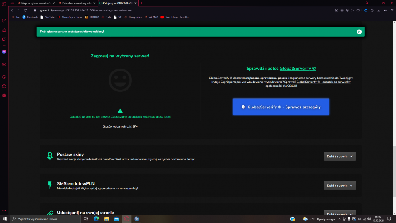Click the battery saver icon in toolbar

(385, 10)
